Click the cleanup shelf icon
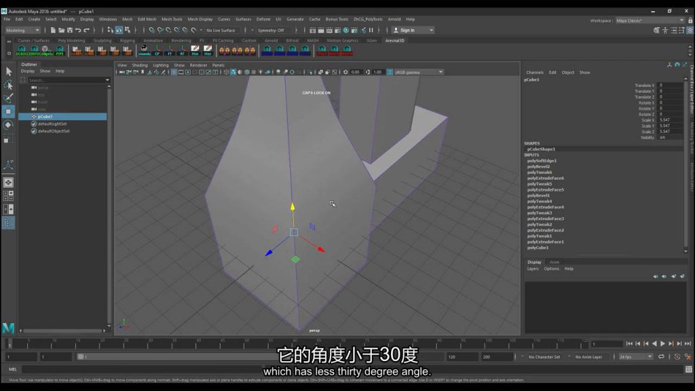Viewport: 695px width, 391px height. 145,50
